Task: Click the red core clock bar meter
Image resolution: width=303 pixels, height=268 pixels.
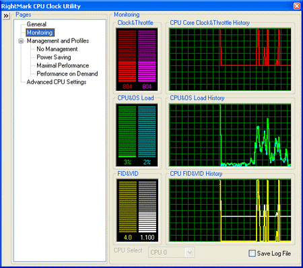Action: 127,56
